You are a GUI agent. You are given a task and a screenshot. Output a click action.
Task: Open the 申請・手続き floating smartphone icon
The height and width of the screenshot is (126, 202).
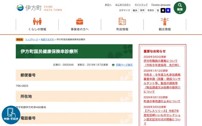pyautogui.click(x=11, y=115)
